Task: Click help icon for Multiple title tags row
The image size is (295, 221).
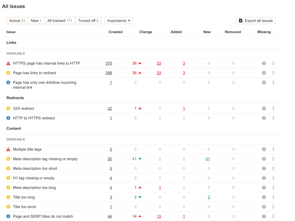Action: click(x=264, y=149)
